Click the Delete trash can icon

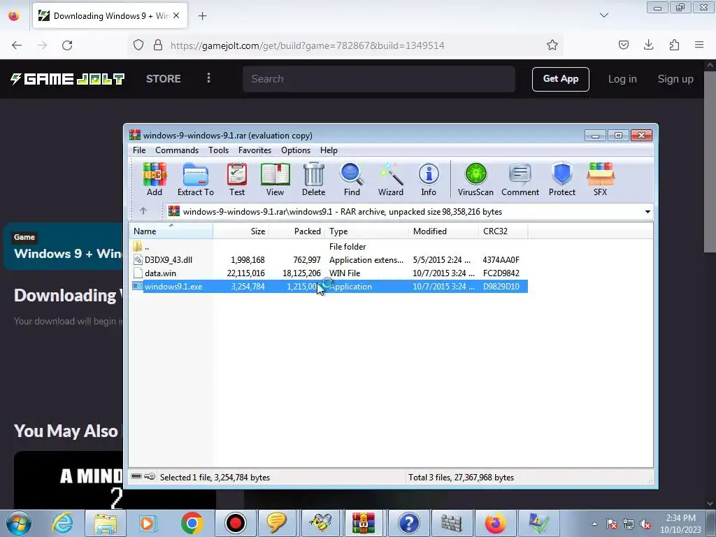tap(314, 180)
